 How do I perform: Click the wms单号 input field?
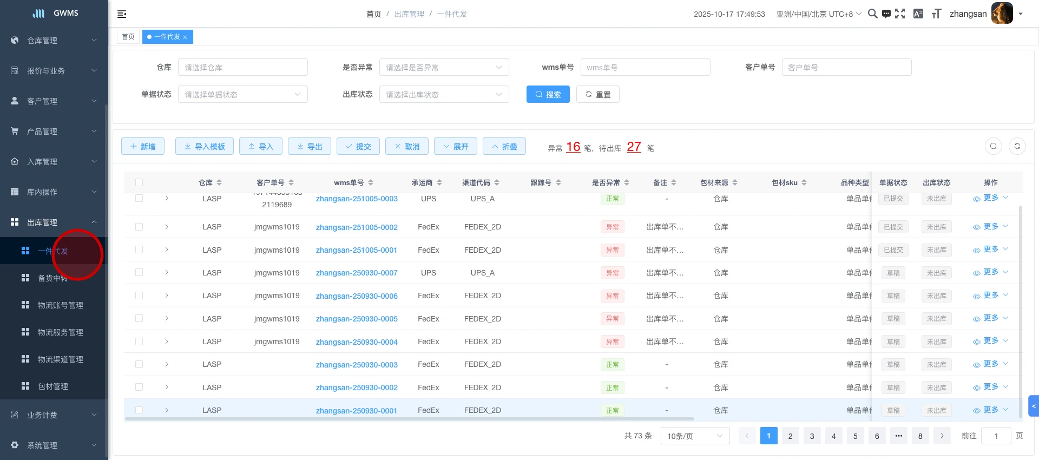[645, 68]
